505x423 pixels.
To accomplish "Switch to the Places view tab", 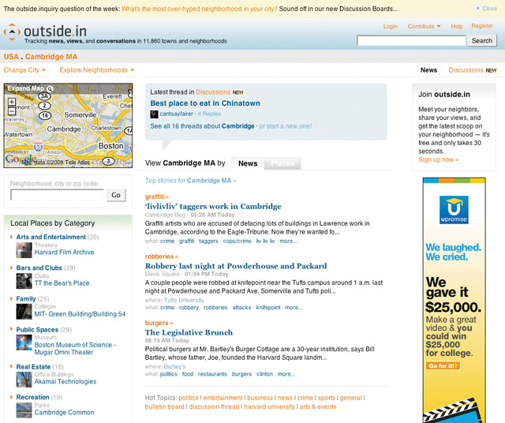I will pyautogui.click(x=282, y=163).
